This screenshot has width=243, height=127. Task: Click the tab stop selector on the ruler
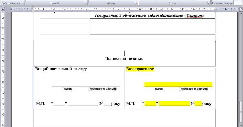[3, 9]
